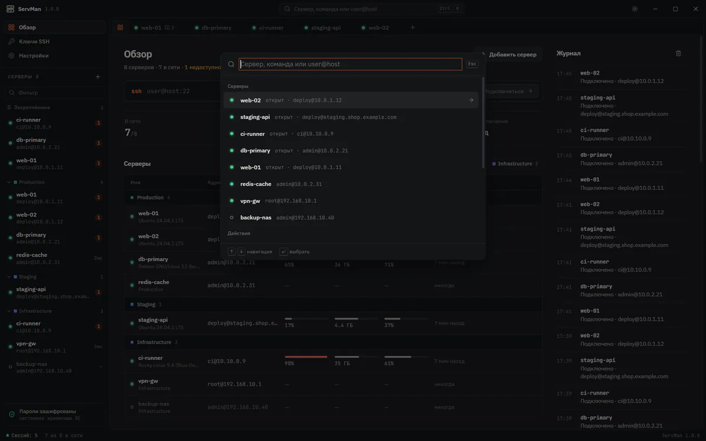Click the Сессий: 5 status bar entry
This screenshot has width=706, height=441.
tap(21, 436)
